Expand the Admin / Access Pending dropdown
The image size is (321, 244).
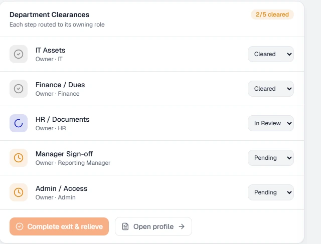click(271, 192)
